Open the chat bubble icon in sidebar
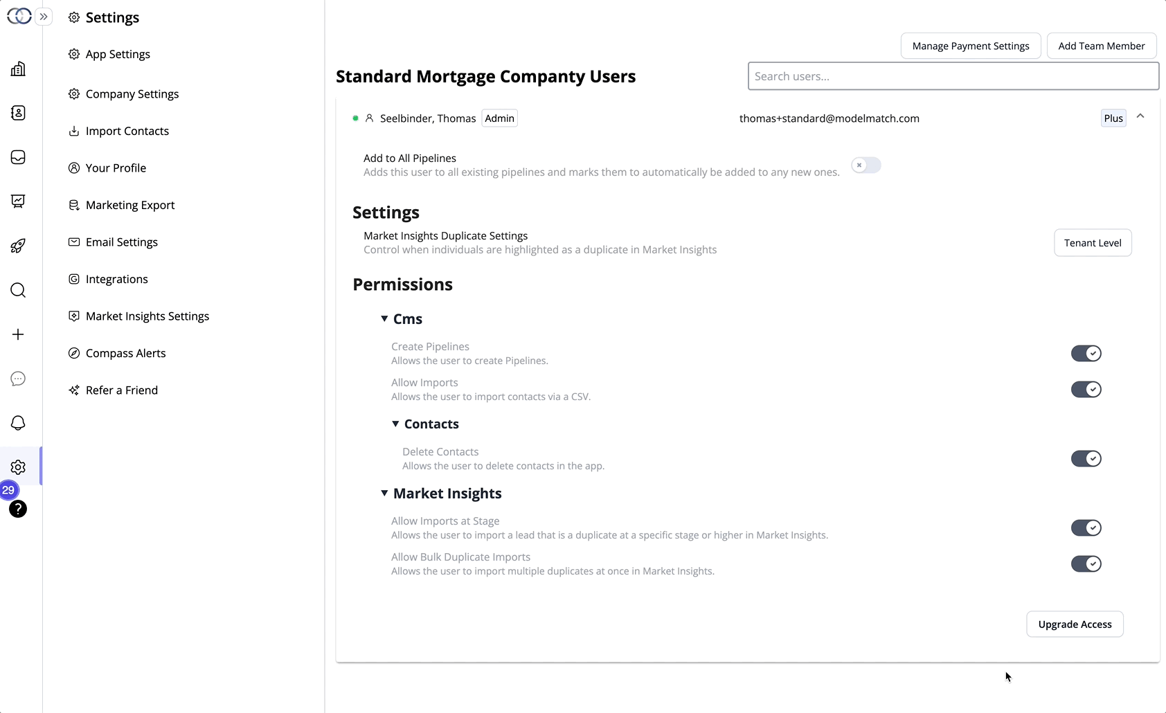The width and height of the screenshot is (1166, 713). point(18,379)
